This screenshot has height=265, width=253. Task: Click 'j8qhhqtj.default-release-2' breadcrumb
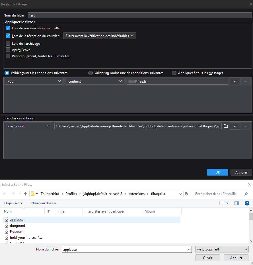pyautogui.click(x=103, y=194)
